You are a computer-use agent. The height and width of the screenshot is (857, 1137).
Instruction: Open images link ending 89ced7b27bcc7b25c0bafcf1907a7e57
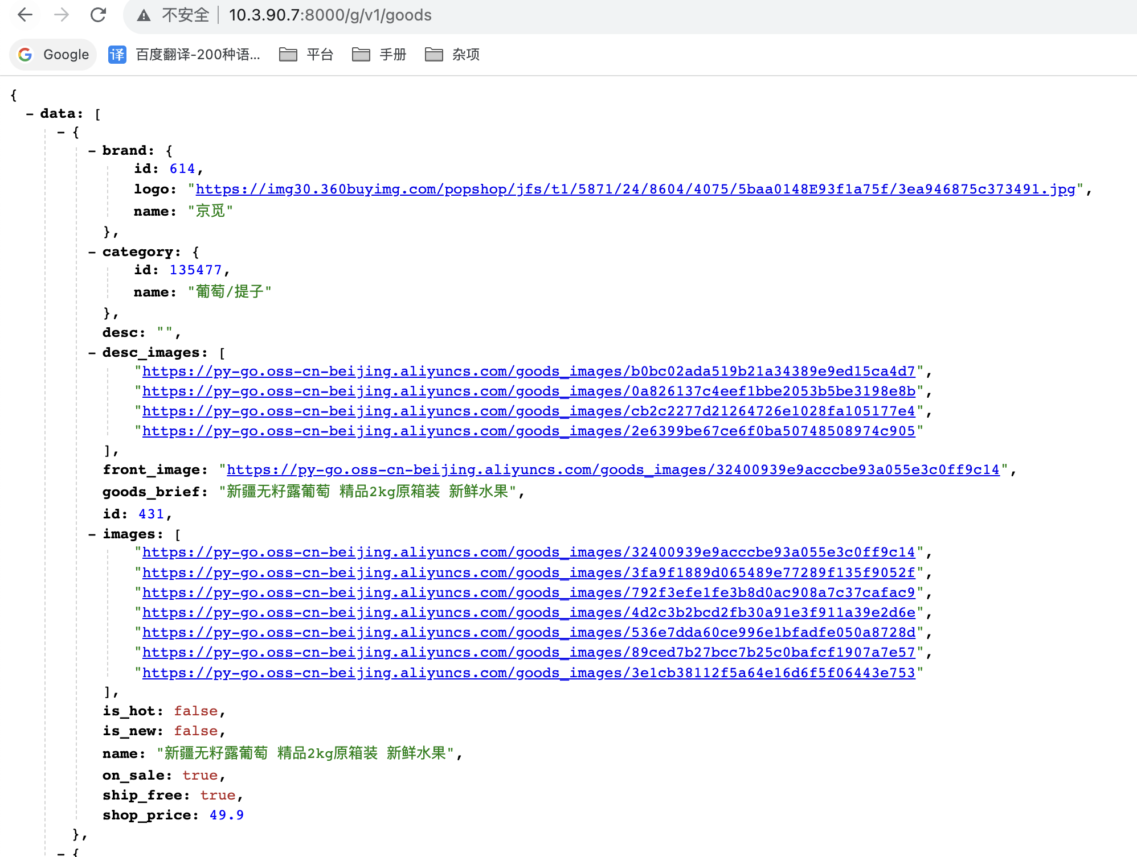(x=529, y=653)
